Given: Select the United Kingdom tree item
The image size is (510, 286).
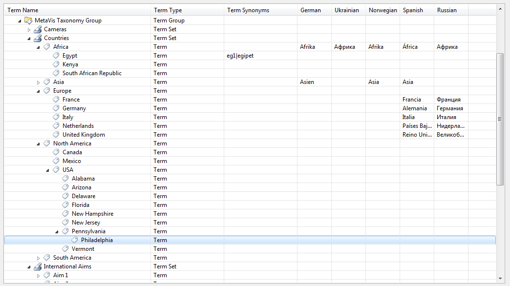Looking at the screenshot, I should click(x=84, y=135).
